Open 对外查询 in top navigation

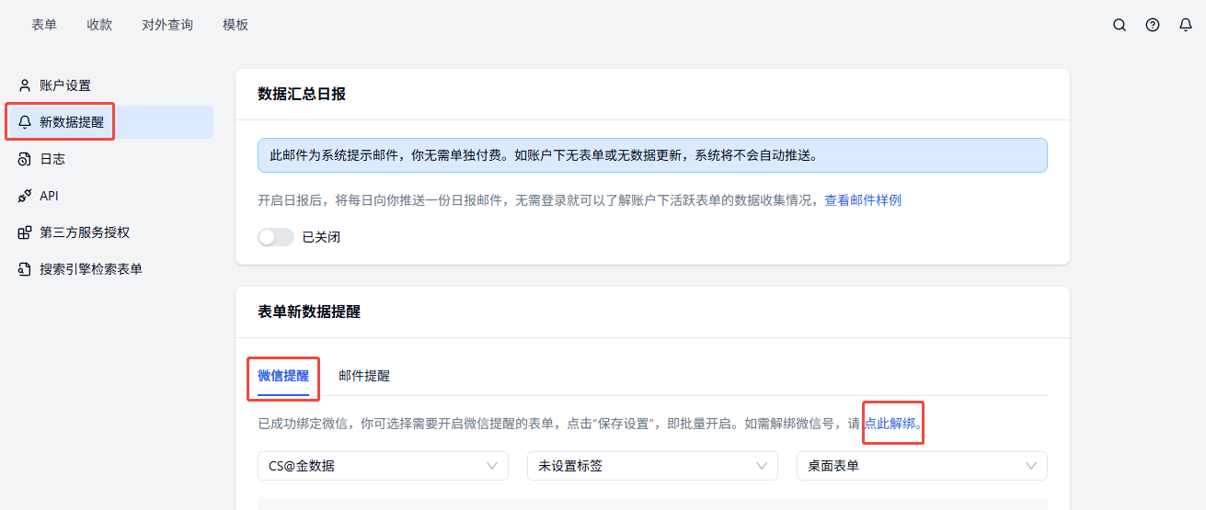[167, 25]
